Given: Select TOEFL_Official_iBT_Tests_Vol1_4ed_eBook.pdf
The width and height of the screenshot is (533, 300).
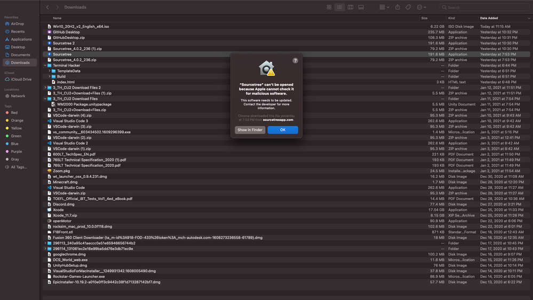Looking at the screenshot, I should click(92, 199).
